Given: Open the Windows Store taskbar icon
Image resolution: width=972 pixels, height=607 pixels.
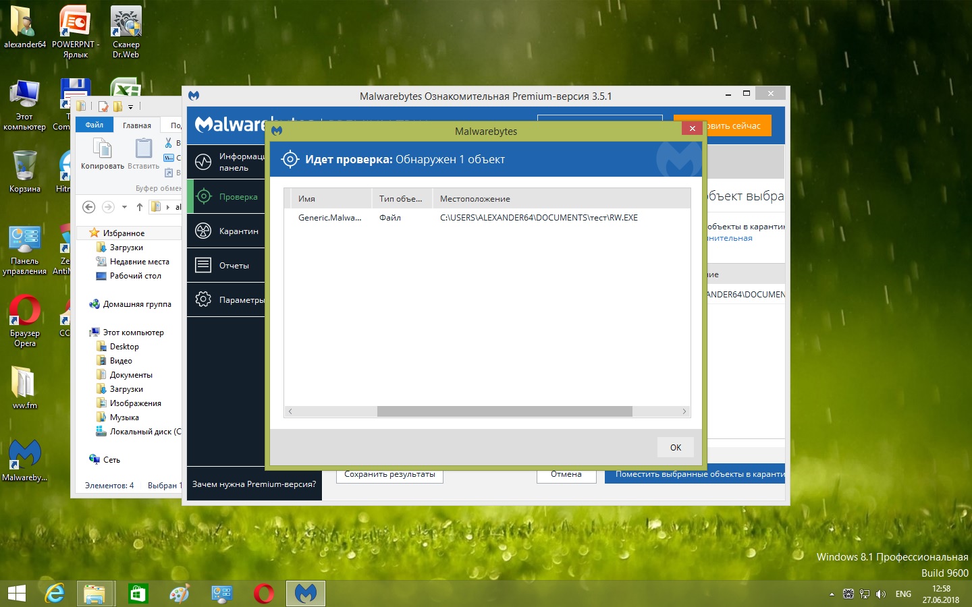Looking at the screenshot, I should tap(138, 594).
